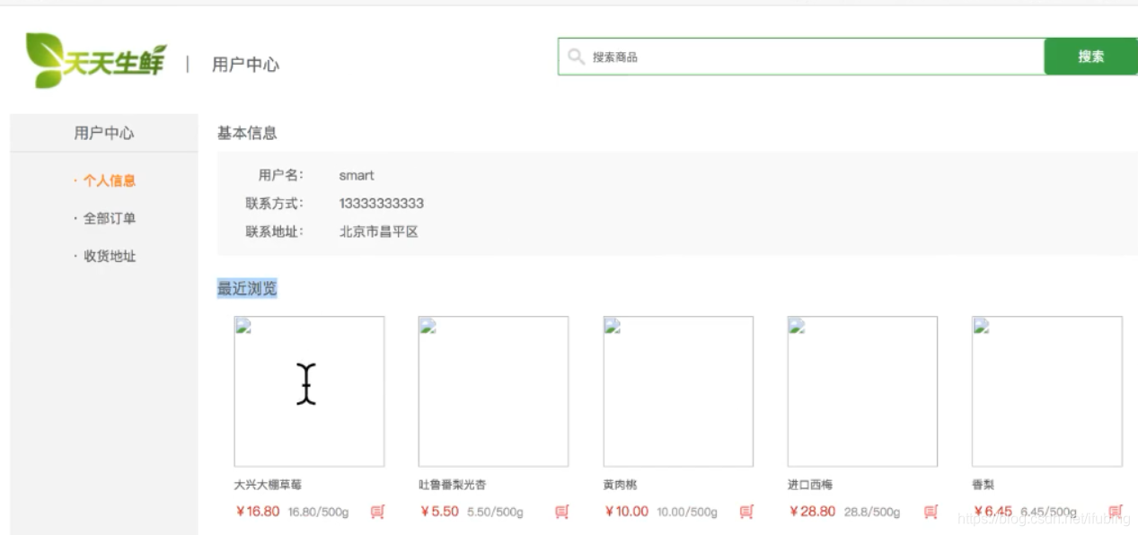The width and height of the screenshot is (1138, 535).
Task: Click the 吐鲁番梨光杏 product name
Action: click(x=453, y=485)
